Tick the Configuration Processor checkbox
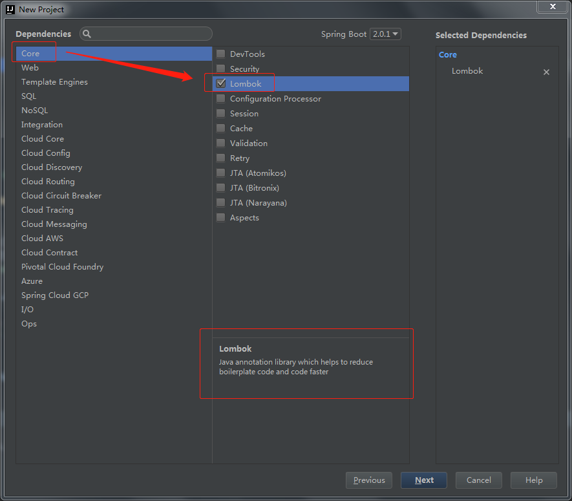The width and height of the screenshot is (572, 501). [220, 98]
